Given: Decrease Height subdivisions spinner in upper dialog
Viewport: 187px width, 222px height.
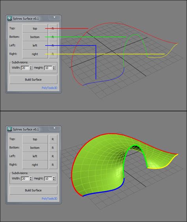Looking at the screenshot, I should click(54, 69).
